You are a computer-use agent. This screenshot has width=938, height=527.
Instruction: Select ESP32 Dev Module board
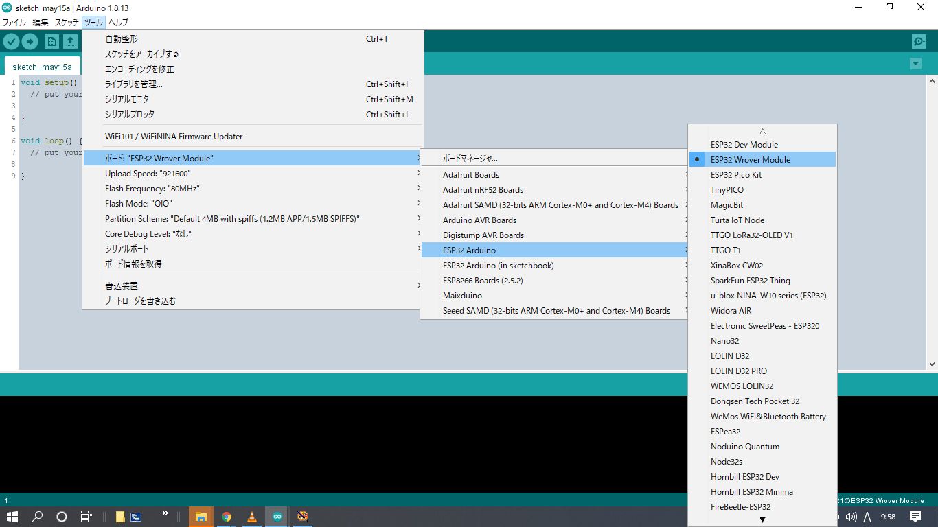[762, 145]
